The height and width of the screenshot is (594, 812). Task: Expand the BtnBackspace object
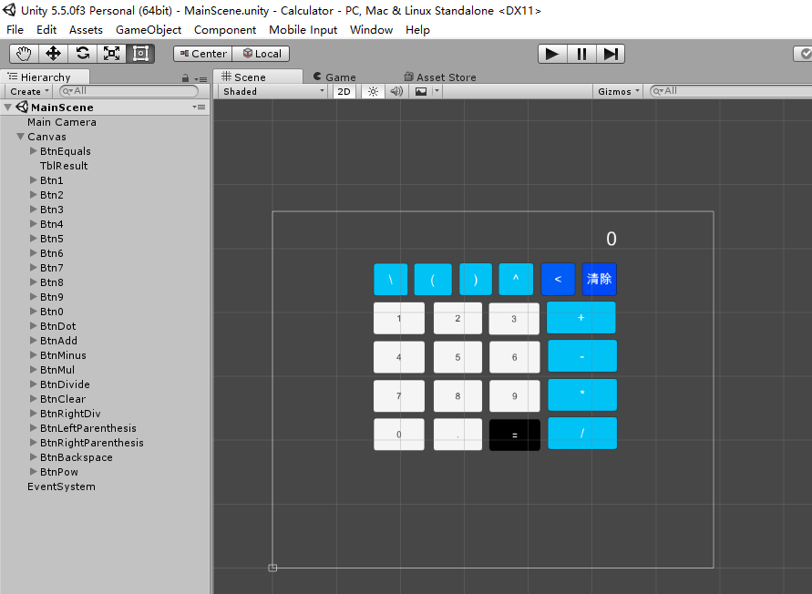[x=33, y=457]
